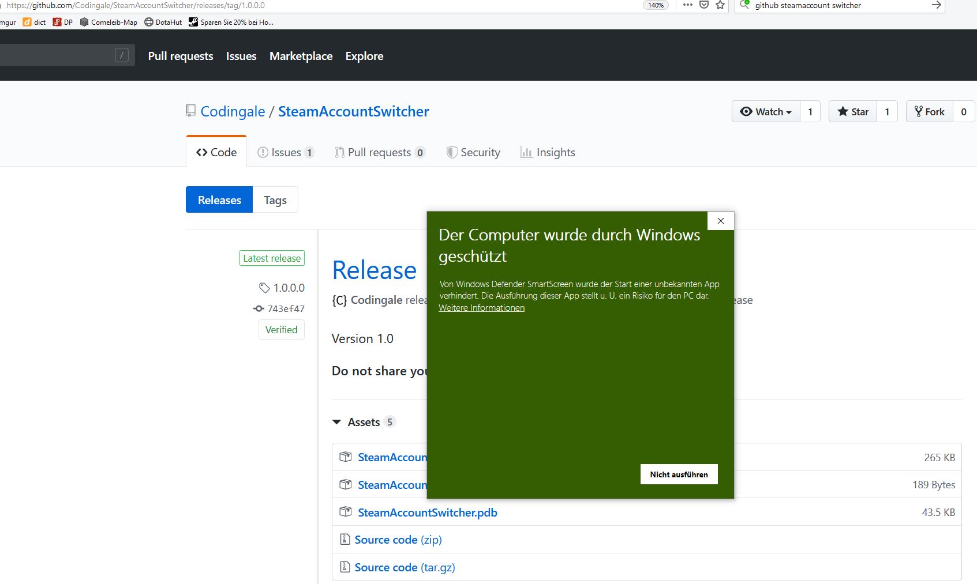Download Source code (zip)
Image resolution: width=977 pixels, height=584 pixels.
click(398, 540)
